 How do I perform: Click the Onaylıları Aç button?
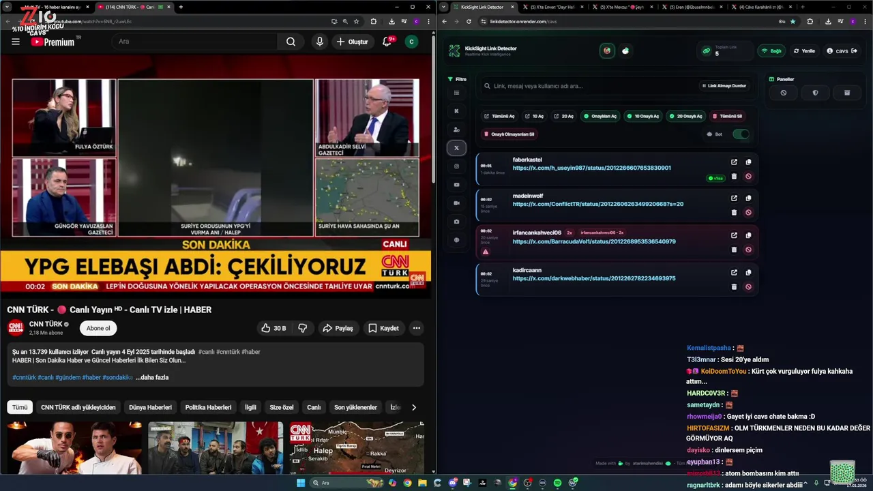(600, 116)
